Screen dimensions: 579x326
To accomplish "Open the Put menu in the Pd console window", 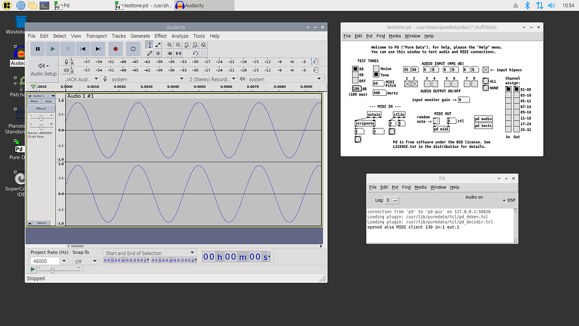I will click(x=394, y=187).
